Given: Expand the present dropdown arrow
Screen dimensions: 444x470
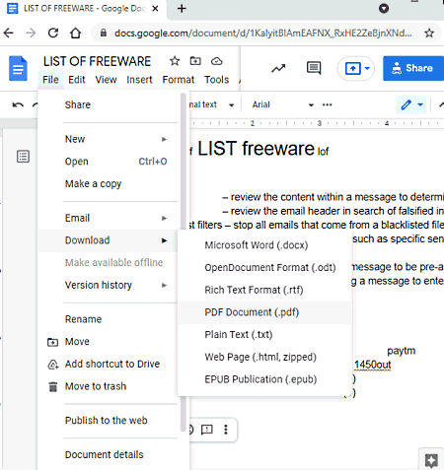Looking at the screenshot, I should (x=367, y=68).
